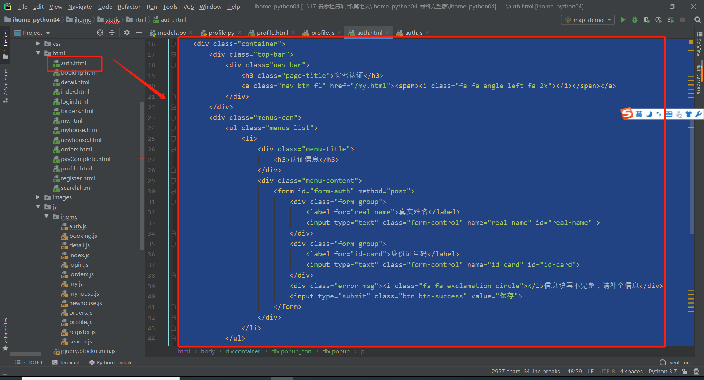This screenshot has width=704, height=380.
Task: Fold the form block at line 30
Action: [x=173, y=191]
